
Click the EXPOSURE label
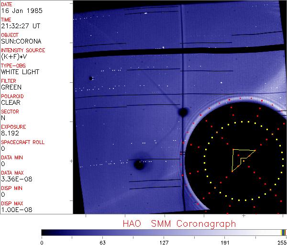(13, 127)
